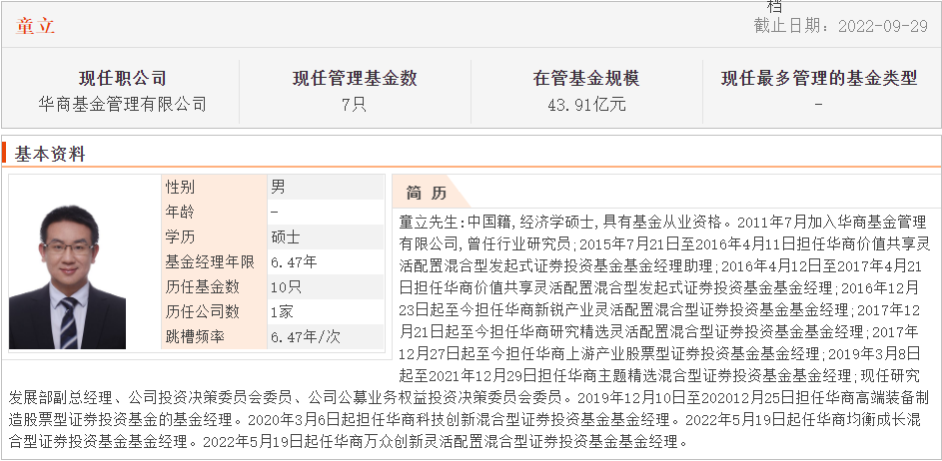Click the value 43.91亿元
Viewport: 942px width, 461px height.
coord(586,105)
